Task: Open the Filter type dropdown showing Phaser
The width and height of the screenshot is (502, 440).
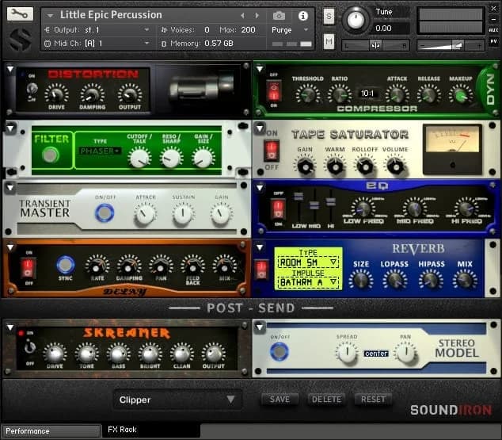Action: 100,151
